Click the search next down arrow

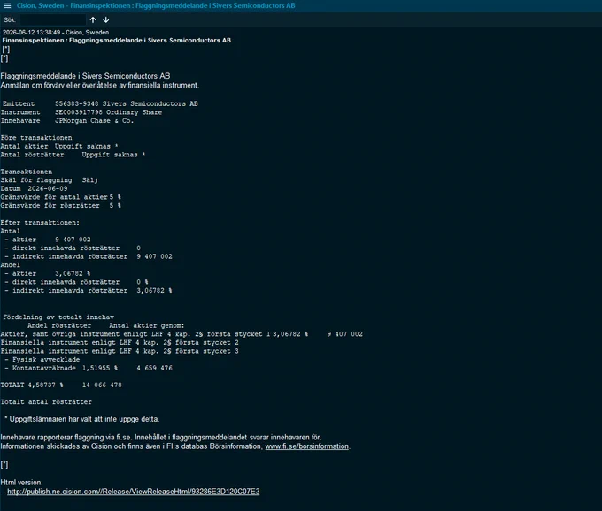106,20
